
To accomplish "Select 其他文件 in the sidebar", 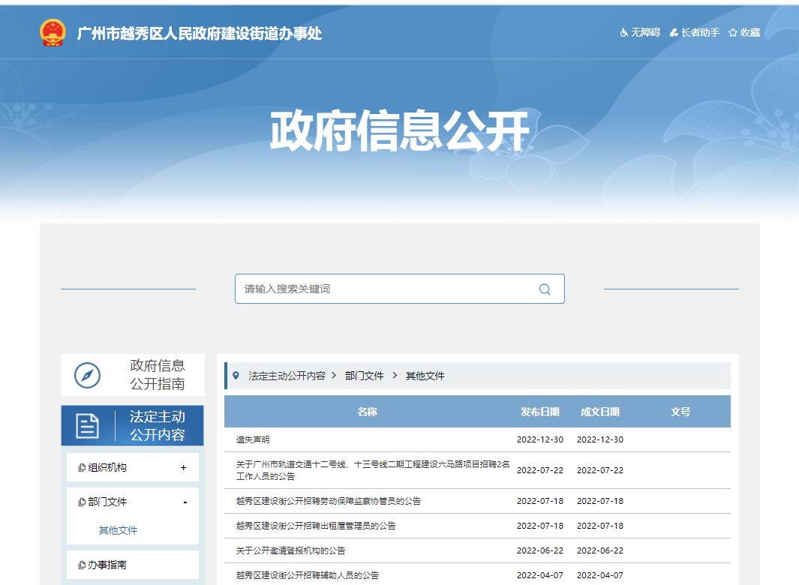I will tap(119, 530).
